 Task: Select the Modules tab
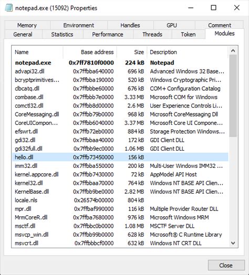coord(225,34)
